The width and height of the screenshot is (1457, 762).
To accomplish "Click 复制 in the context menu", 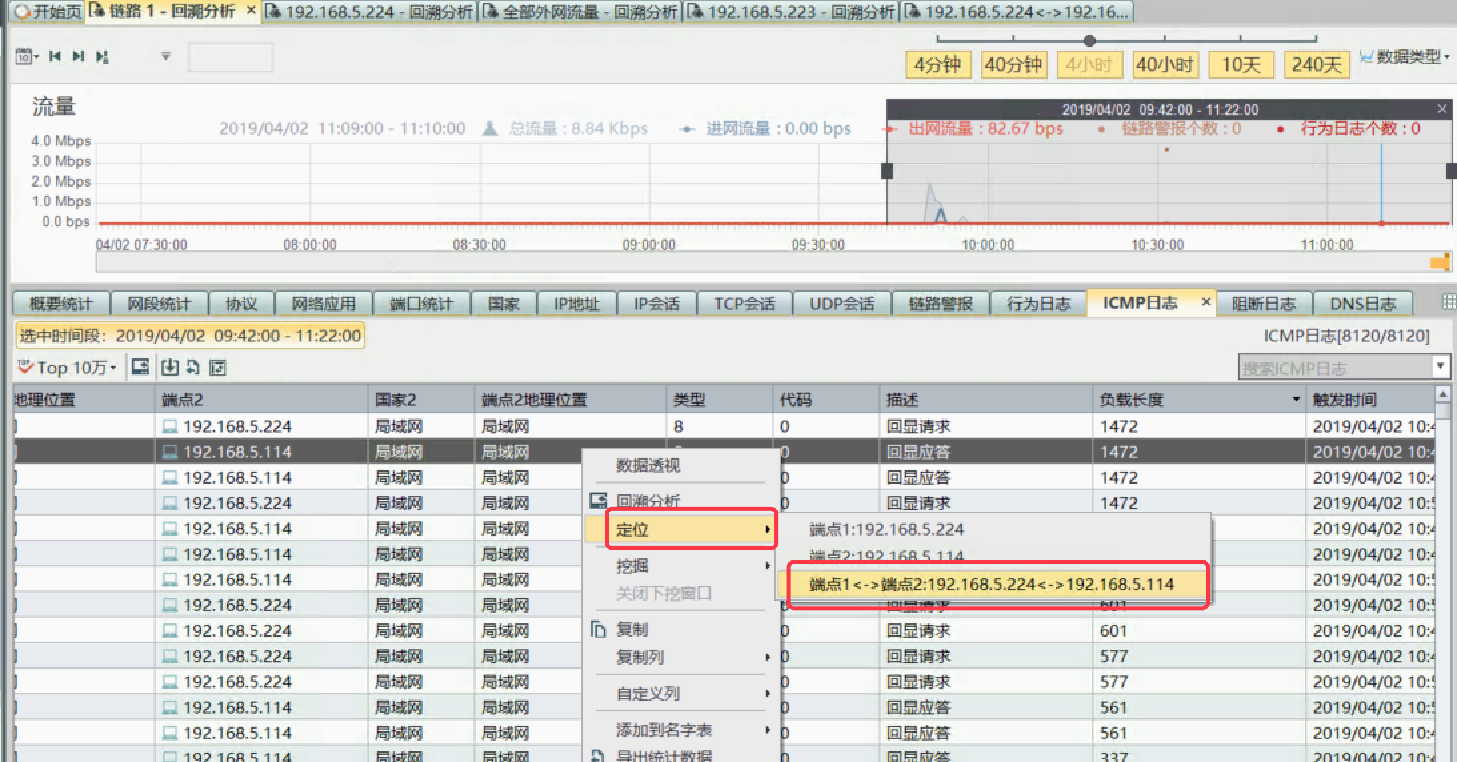I will tap(631, 629).
